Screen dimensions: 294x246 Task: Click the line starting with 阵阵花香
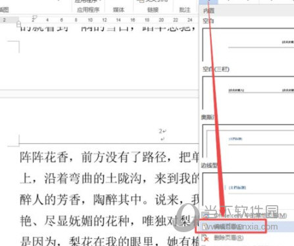point(109,158)
